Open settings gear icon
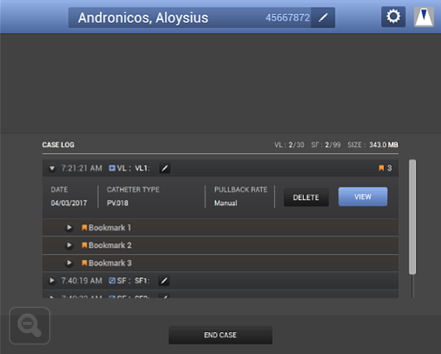441x354 pixels. (393, 16)
